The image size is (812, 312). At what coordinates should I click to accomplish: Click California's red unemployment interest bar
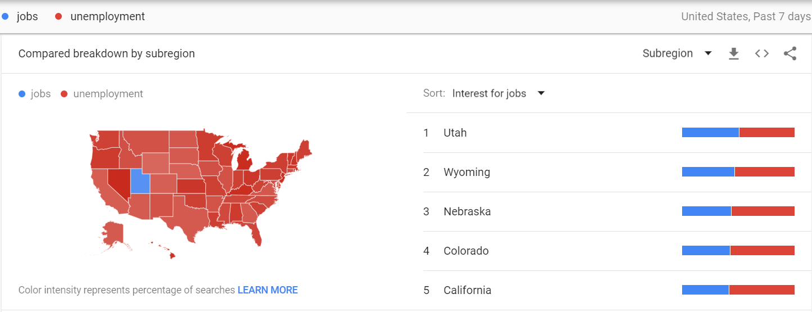[761, 290]
